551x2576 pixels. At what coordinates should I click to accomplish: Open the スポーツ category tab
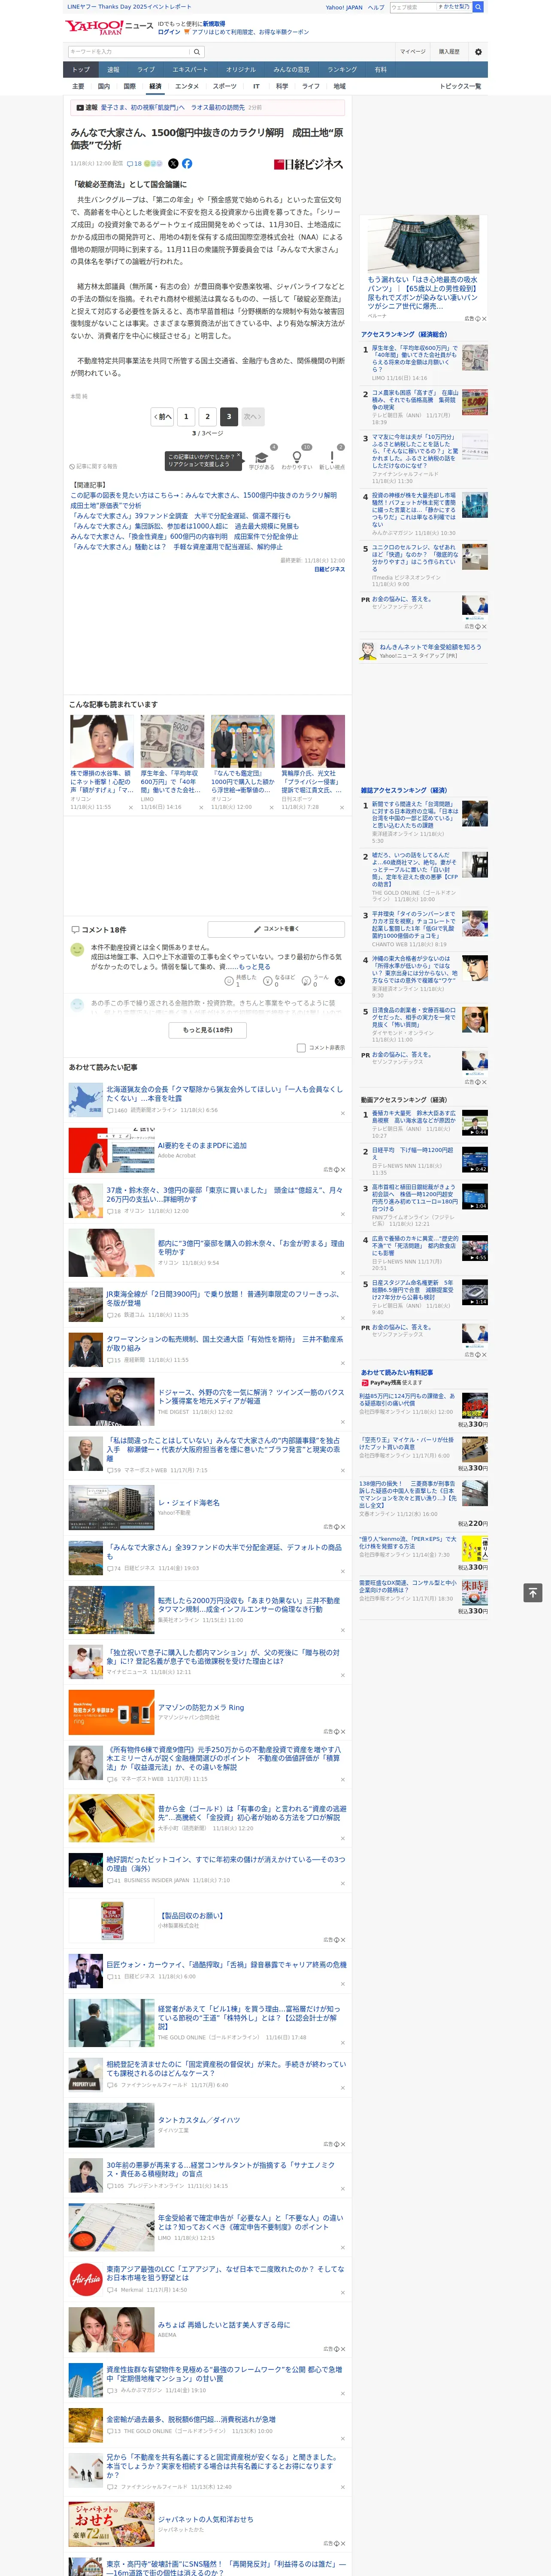(225, 86)
